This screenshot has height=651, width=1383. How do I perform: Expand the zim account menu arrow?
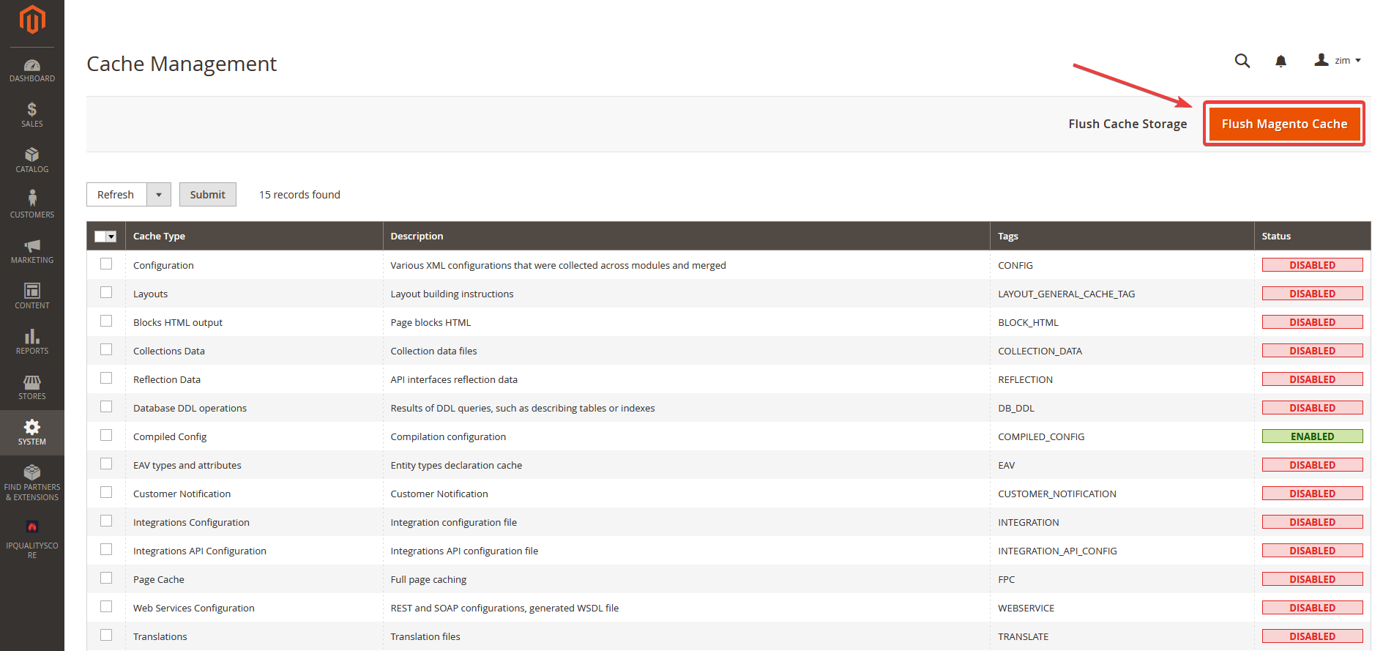[x=1358, y=61]
